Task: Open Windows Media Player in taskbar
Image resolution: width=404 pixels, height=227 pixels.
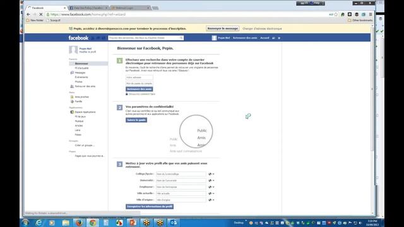Action: click(52, 223)
